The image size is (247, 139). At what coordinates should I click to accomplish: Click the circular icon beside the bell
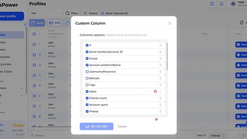tap(212, 3)
